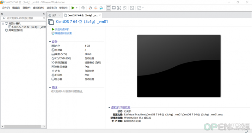
Task: Click the USB 控制器 device row
Action: click(x=77, y=67)
